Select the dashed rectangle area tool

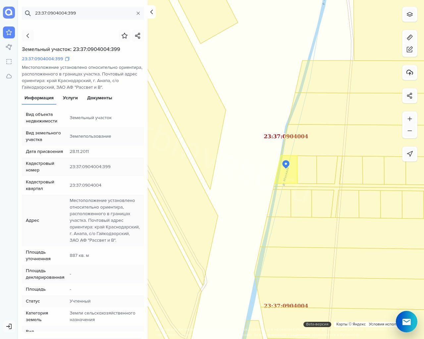(x=9, y=62)
